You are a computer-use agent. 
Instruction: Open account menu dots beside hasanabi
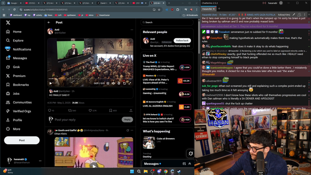coord(40,161)
